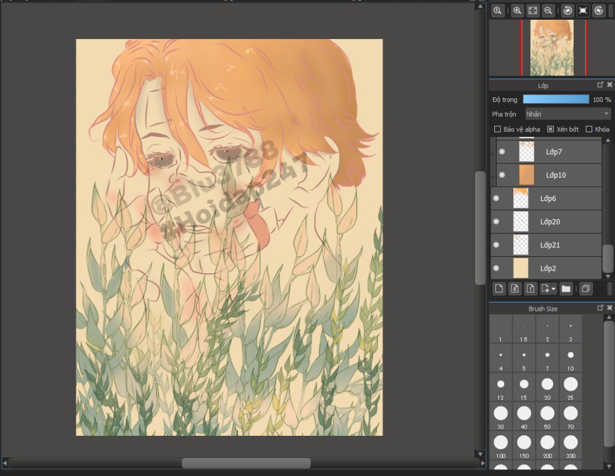This screenshot has height=476, width=615.
Task: Reset the canvas rotation in navigator
Action: click(x=583, y=11)
